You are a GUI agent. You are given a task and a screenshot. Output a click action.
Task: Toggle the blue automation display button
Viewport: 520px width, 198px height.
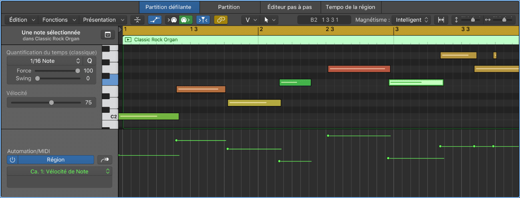point(155,20)
